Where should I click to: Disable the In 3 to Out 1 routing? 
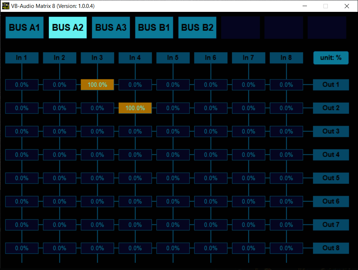[x=97, y=85]
